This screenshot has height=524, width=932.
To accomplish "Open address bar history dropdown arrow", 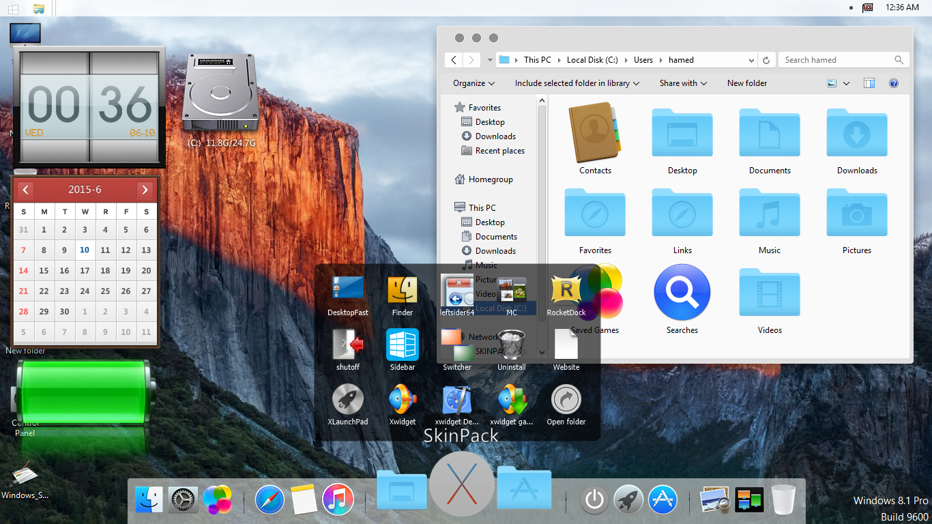I will click(752, 60).
